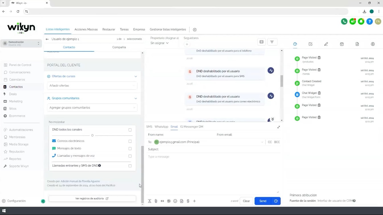The height and width of the screenshot is (215, 383).
Task: Send the email message
Action: click(x=263, y=201)
